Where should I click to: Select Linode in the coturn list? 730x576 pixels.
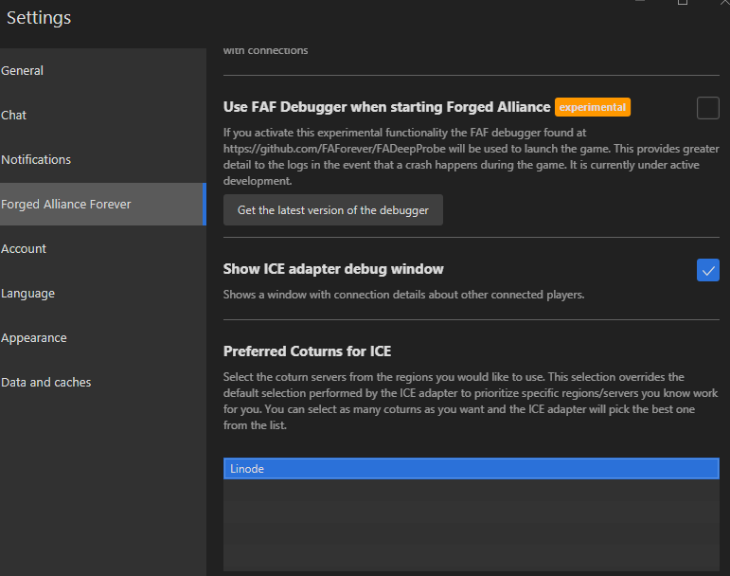pos(472,468)
